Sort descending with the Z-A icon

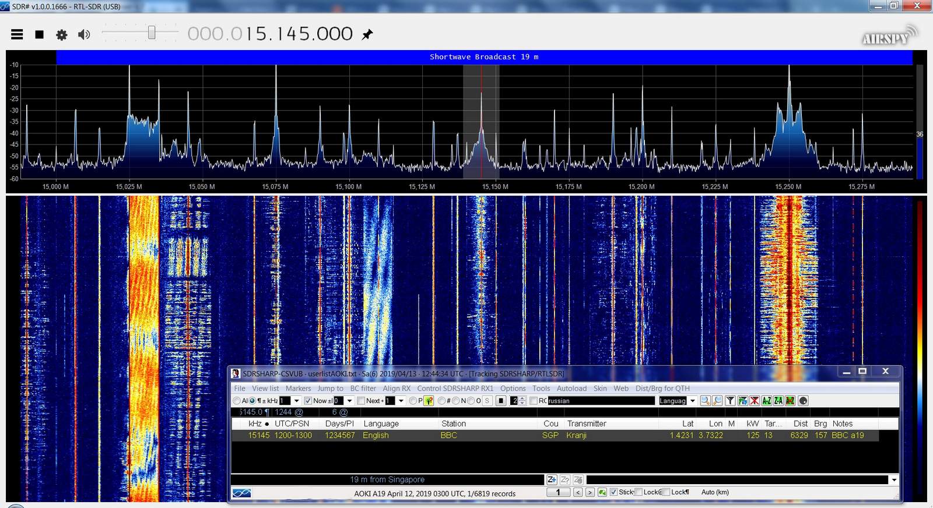[778, 401]
